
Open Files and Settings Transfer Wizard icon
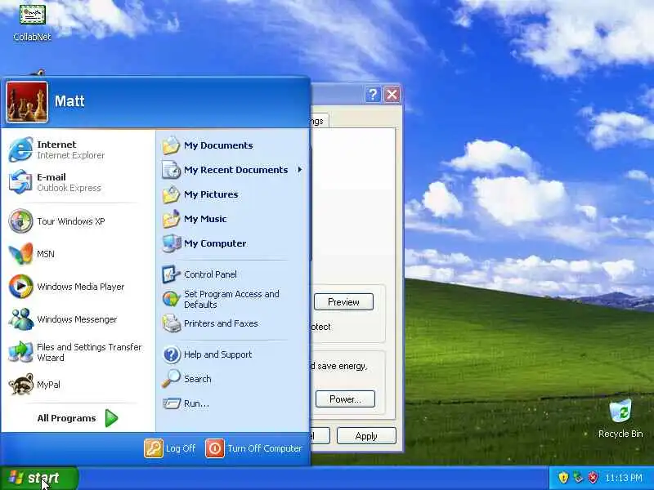(x=20, y=352)
